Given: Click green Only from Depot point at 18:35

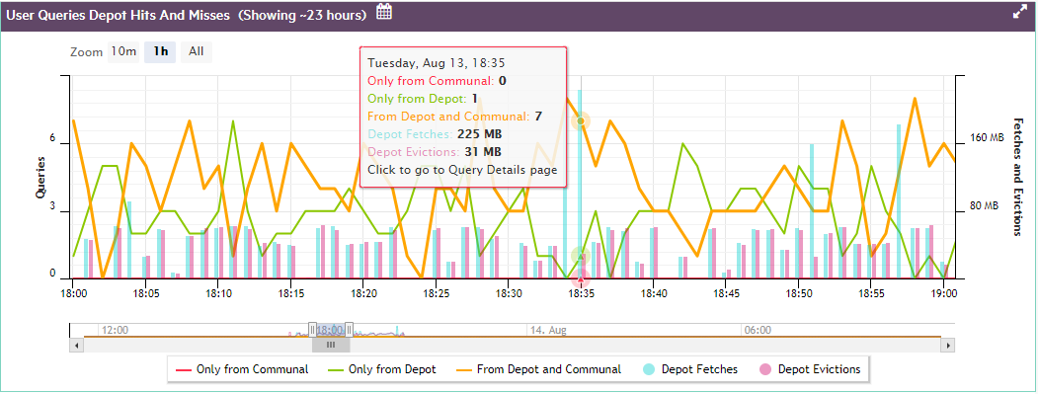Looking at the screenshot, I should click(581, 256).
